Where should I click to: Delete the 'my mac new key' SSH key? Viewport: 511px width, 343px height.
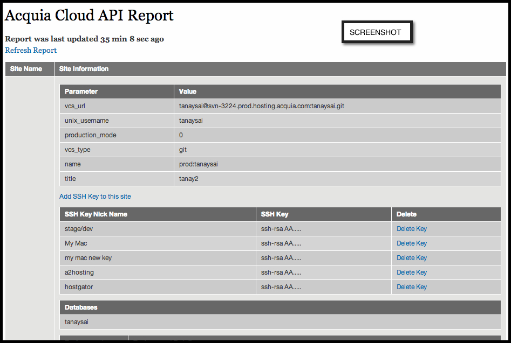pos(411,258)
